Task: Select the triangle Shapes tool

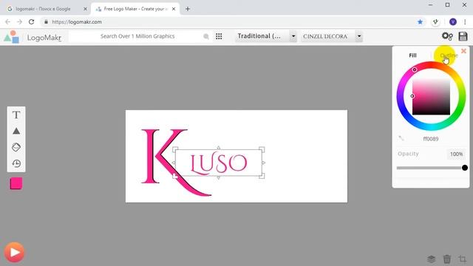Action: tap(16, 132)
